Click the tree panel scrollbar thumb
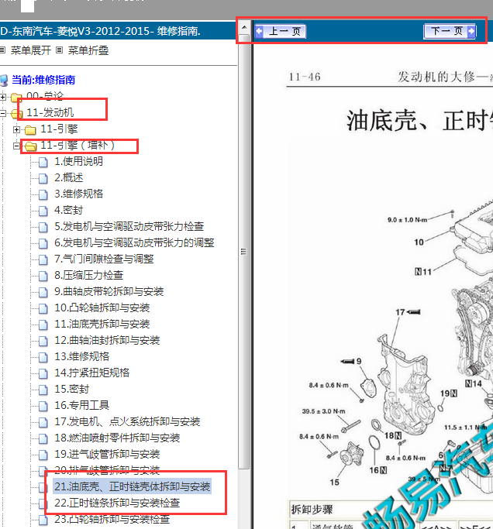Image resolution: width=493 pixels, height=529 pixels. tap(244, 252)
